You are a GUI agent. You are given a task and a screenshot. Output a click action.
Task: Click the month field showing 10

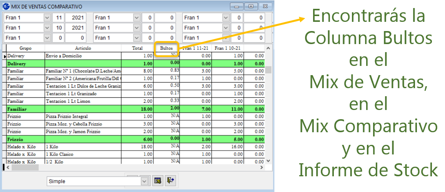coord(58,28)
